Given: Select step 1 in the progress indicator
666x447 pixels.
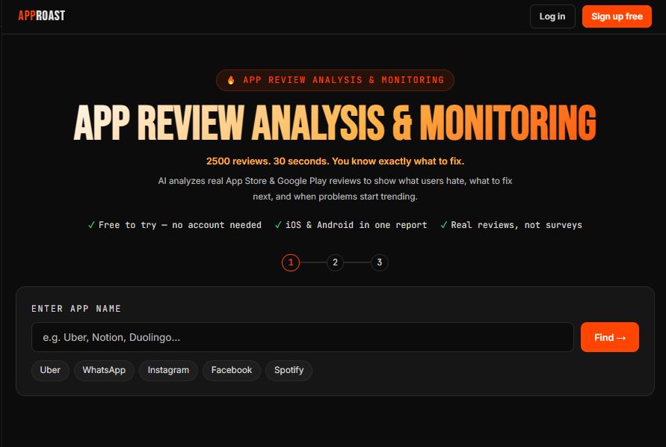Looking at the screenshot, I should [291, 262].
